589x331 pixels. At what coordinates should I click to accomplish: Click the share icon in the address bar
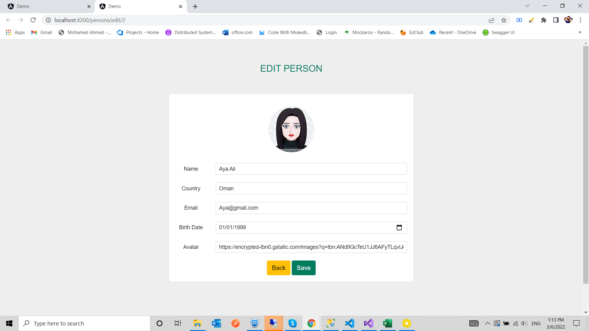click(x=492, y=20)
